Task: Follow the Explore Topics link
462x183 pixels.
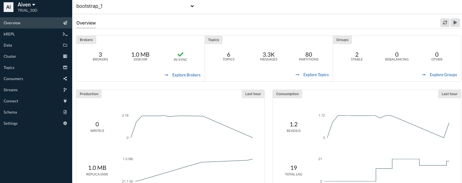Action: pyautogui.click(x=316, y=75)
